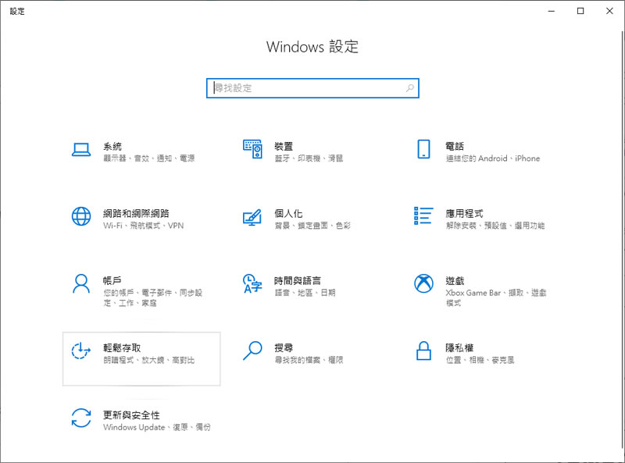Open the 裝置 keyboard and speaker icon

click(252, 149)
